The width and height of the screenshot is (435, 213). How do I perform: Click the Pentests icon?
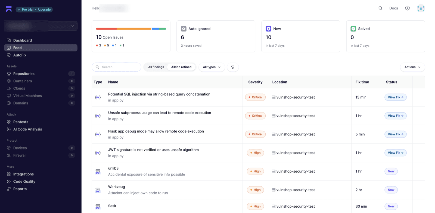point(9,122)
